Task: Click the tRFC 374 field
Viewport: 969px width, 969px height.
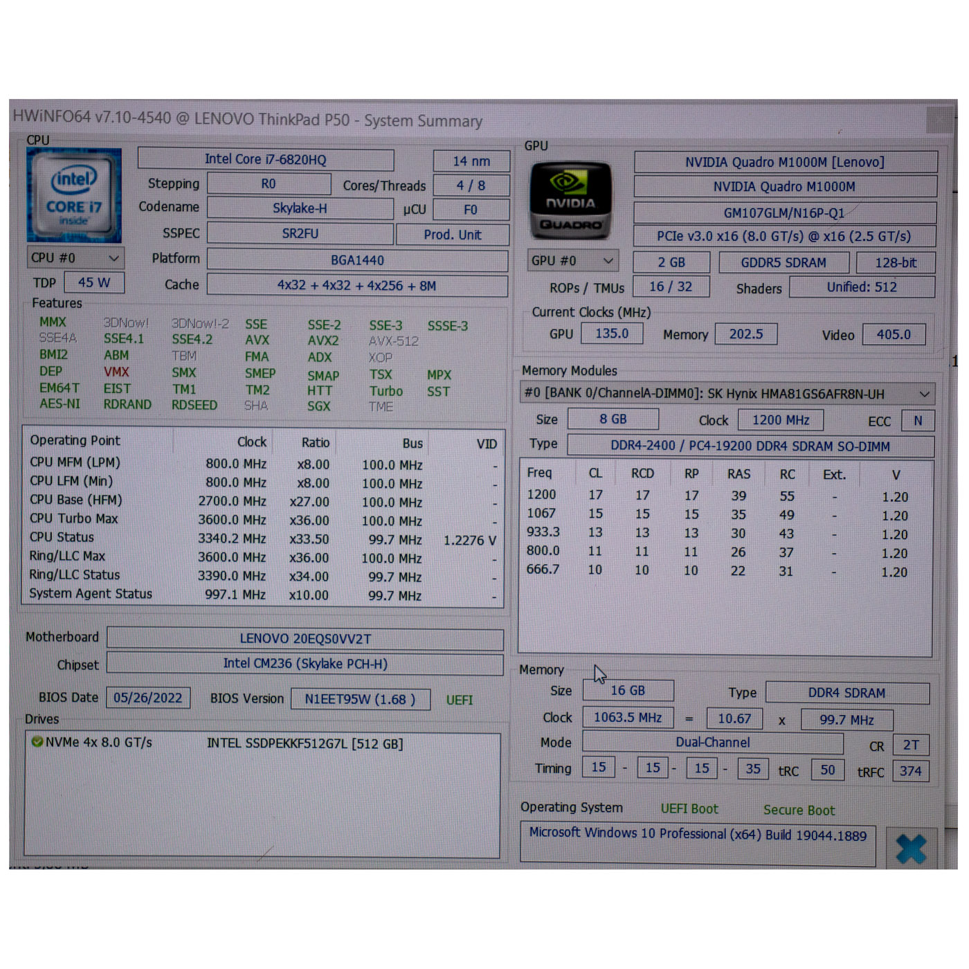Action: click(x=911, y=771)
